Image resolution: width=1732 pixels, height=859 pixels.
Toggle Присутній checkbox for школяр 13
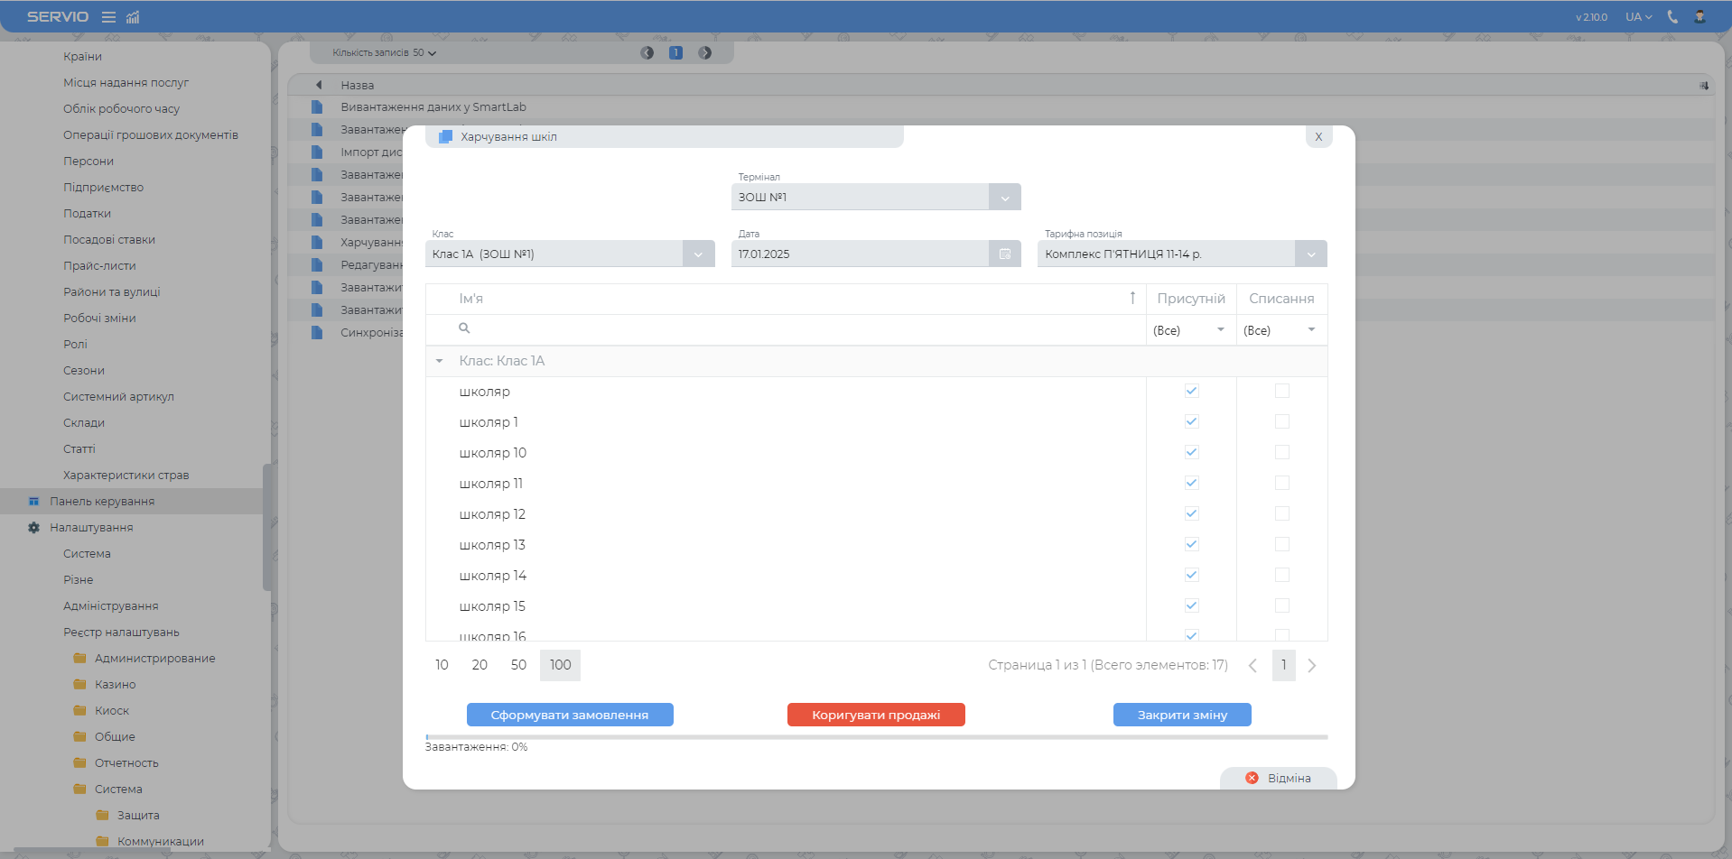coord(1191,545)
